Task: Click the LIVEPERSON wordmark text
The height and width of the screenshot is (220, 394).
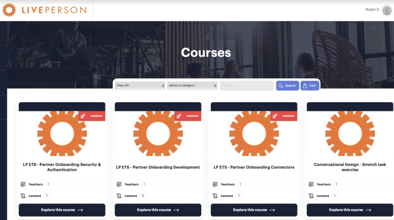Action: (54, 10)
